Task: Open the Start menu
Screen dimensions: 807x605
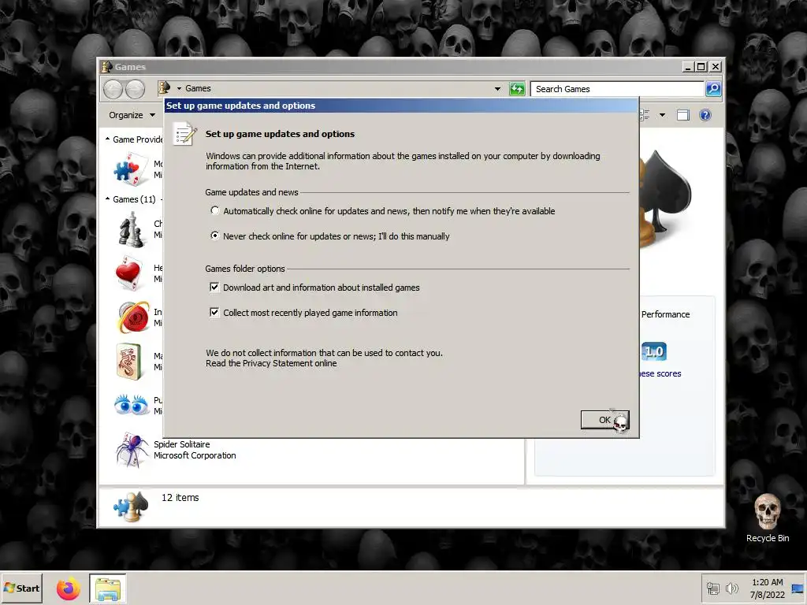Action: pos(21,588)
